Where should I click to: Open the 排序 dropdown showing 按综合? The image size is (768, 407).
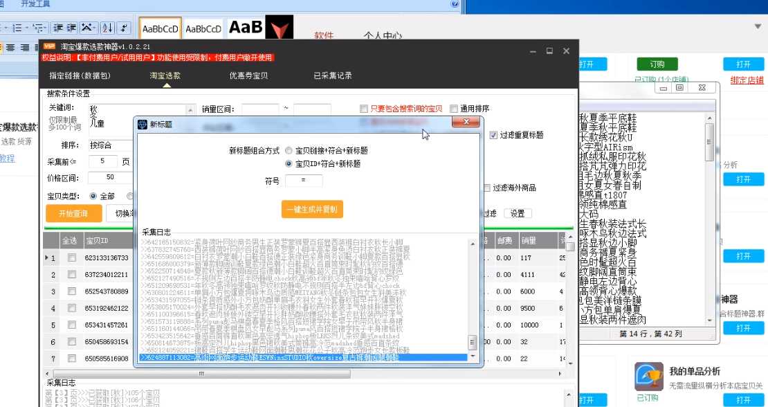pyautogui.click(x=111, y=145)
